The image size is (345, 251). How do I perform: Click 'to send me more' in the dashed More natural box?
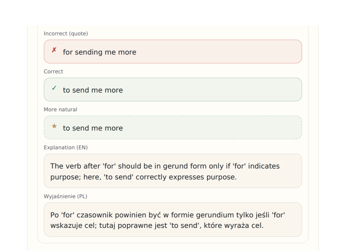coord(93,128)
